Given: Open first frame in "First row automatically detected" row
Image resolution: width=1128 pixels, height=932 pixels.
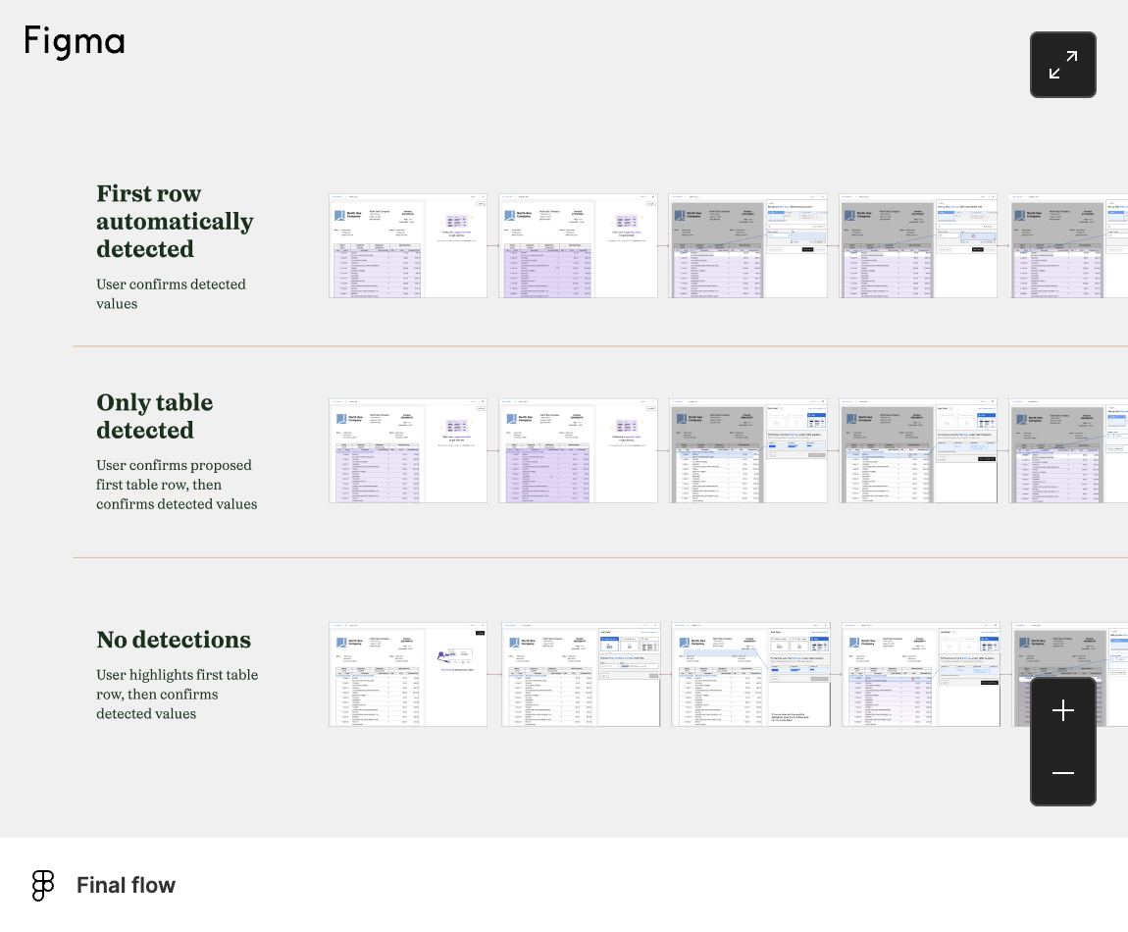Looking at the screenshot, I should [408, 246].
